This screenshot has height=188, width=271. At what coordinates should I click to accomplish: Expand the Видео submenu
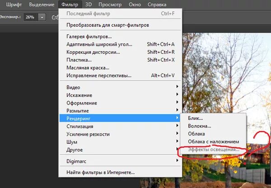pyautogui.click(x=120, y=87)
